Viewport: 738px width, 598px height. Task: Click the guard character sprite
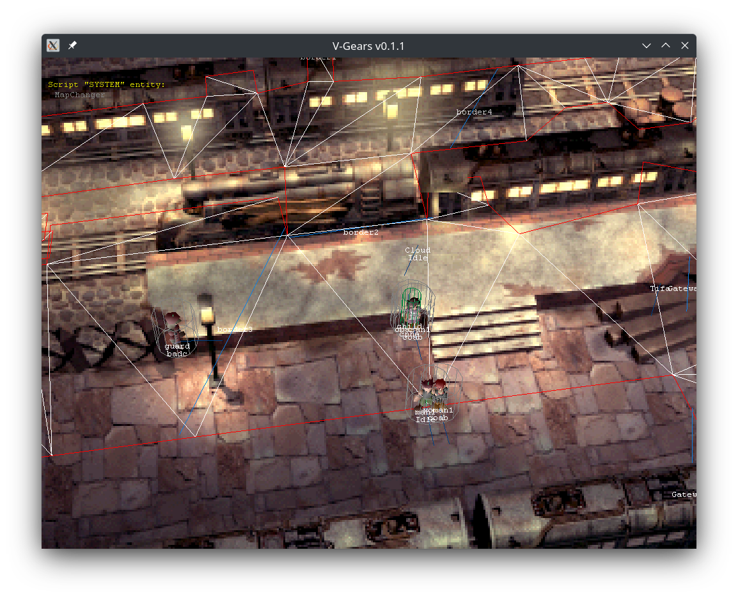click(173, 327)
